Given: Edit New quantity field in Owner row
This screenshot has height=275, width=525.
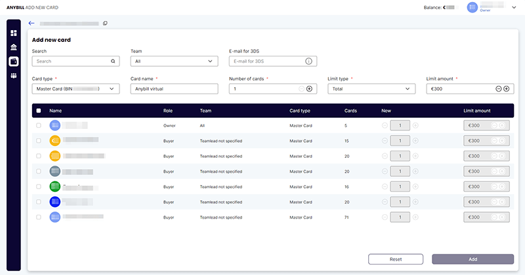Looking at the screenshot, I should 400,125.
